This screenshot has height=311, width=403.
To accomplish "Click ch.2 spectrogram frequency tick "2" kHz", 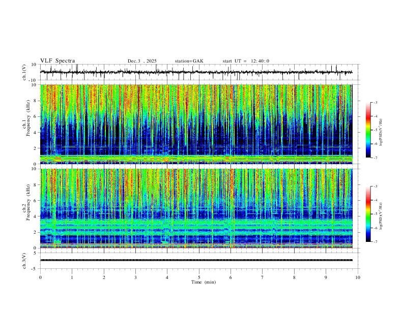I will click(x=35, y=232).
